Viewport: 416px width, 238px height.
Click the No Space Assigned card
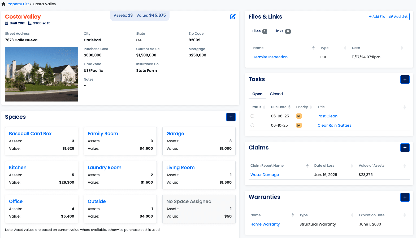199,209
